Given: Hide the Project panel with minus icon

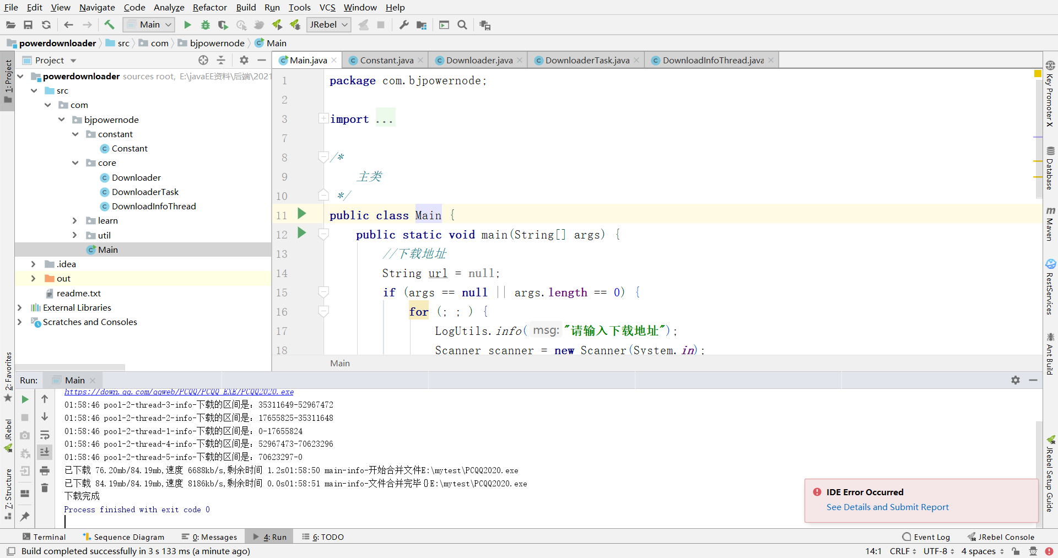Looking at the screenshot, I should 262,60.
